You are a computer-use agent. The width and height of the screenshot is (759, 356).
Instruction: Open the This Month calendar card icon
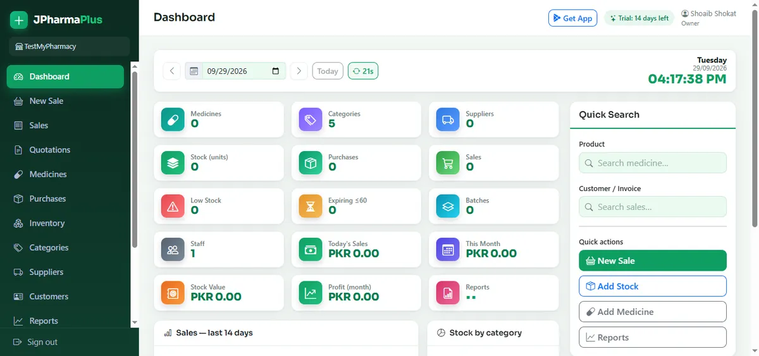click(x=448, y=249)
